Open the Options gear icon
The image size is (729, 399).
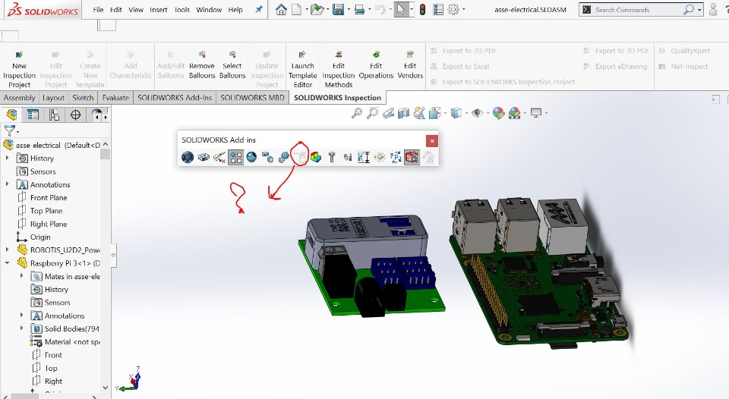453,9
